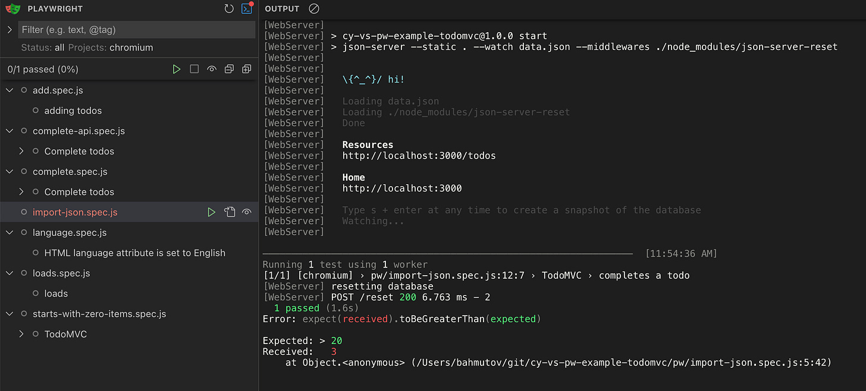The width and height of the screenshot is (866, 391).
Task: Expand the filter options chevron
Action: [9, 30]
